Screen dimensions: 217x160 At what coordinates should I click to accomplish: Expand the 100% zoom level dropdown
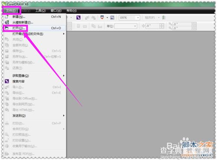[x=138, y=18]
